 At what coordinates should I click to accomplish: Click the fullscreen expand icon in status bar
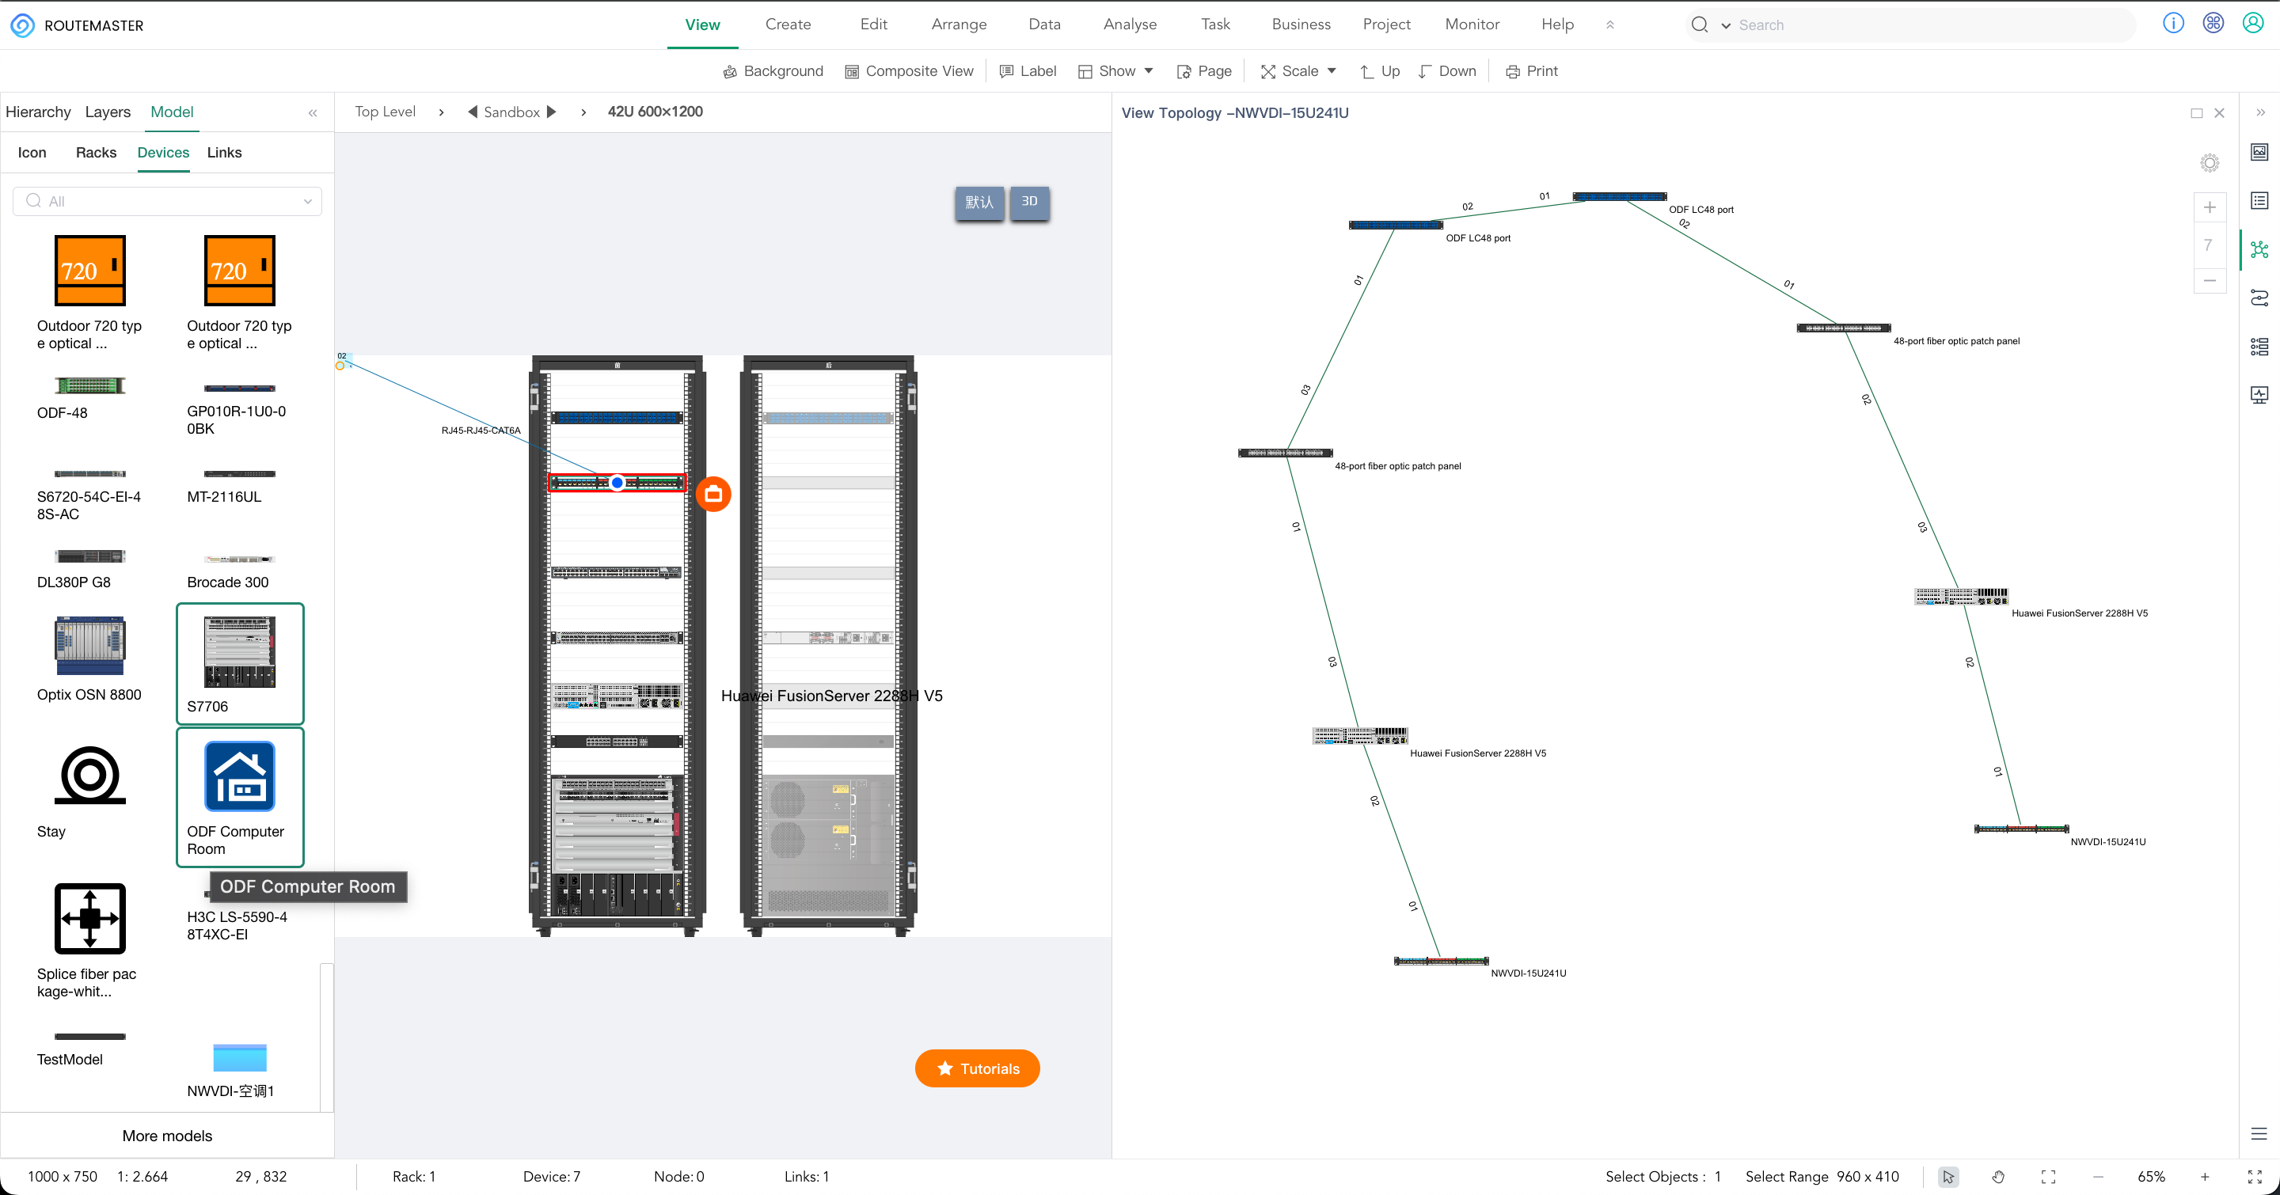[x=2255, y=1177]
